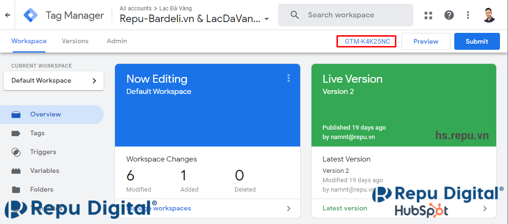Image resolution: width=508 pixels, height=224 pixels.
Task: Switch to the Versions tab
Action: (75, 41)
